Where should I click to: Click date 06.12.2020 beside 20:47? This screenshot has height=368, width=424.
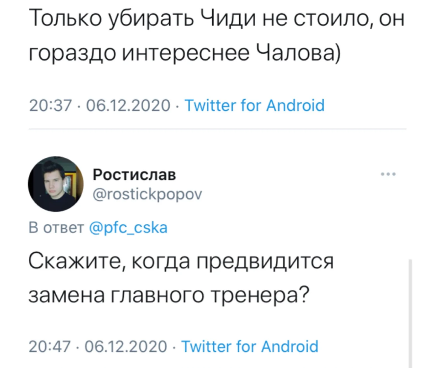pos(126,346)
